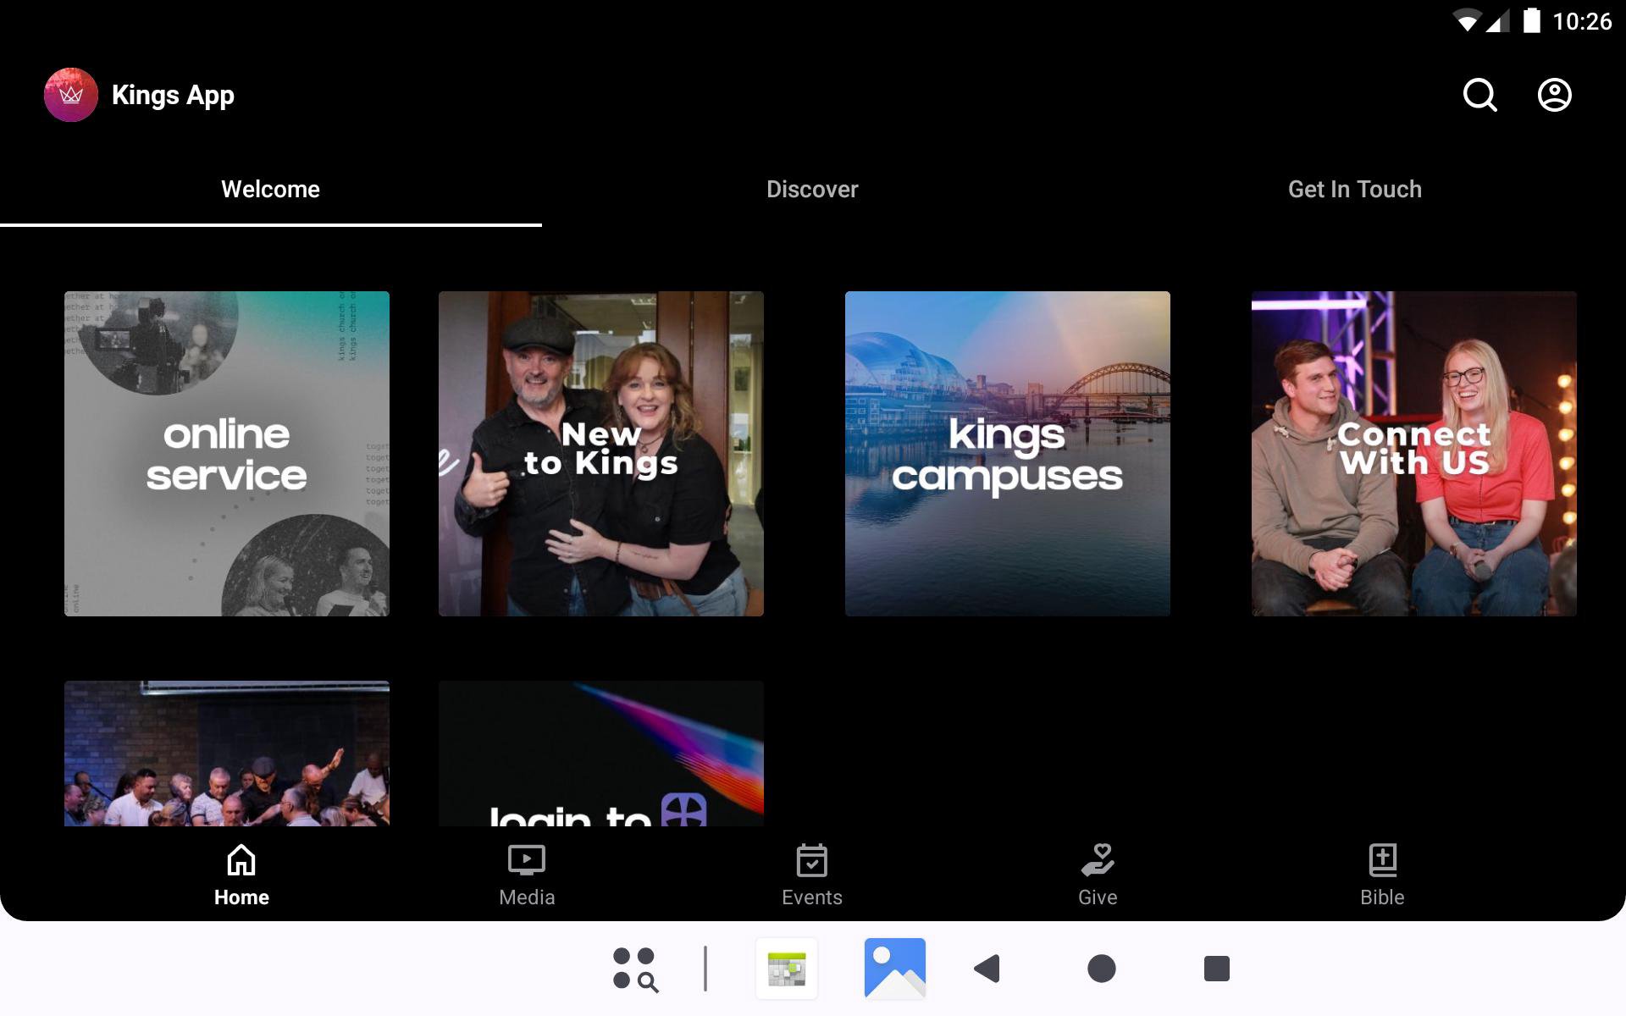Open the gallery app in the taskbar
Screen dimensions: 1626x1016
click(x=894, y=968)
